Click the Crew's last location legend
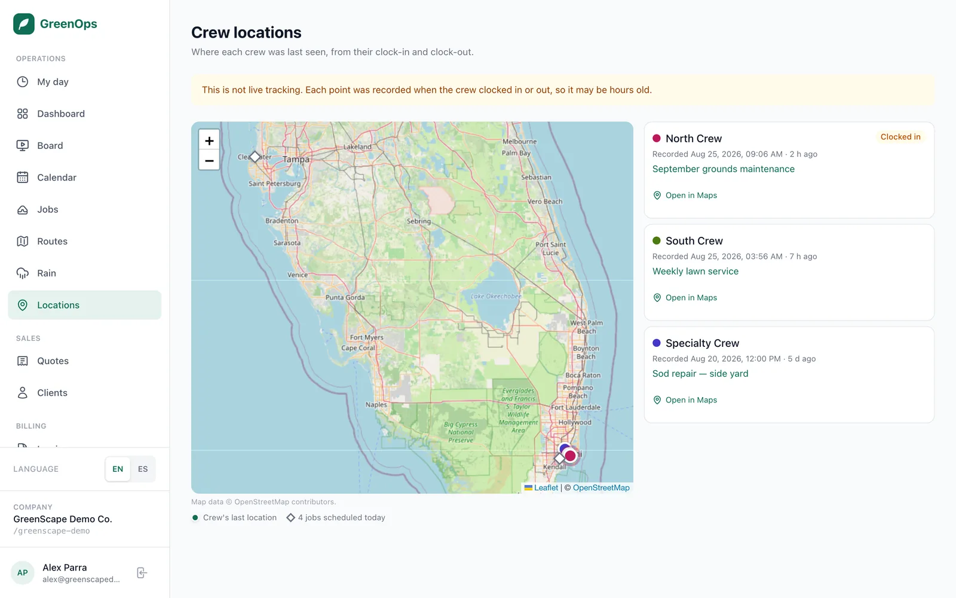The width and height of the screenshot is (956, 598). coord(234,518)
